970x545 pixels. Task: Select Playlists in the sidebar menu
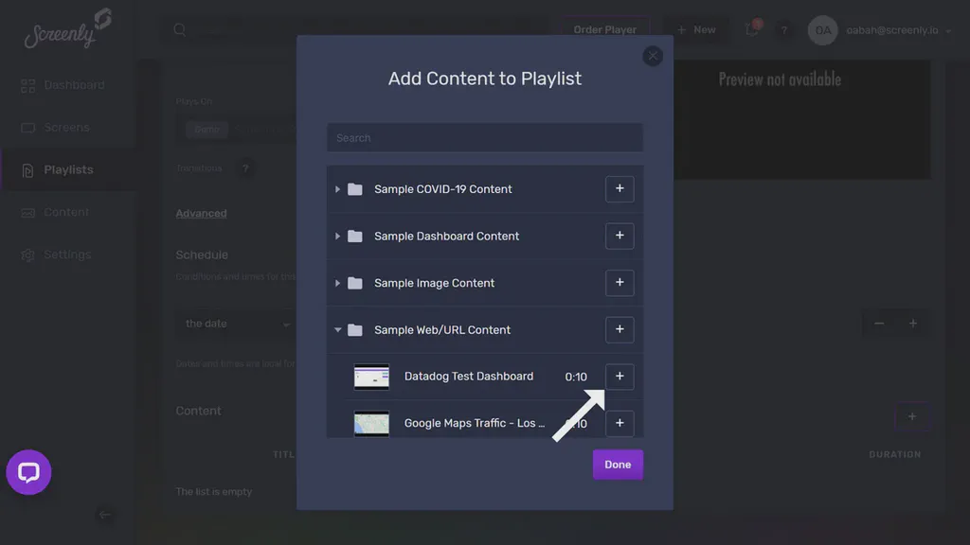coord(68,169)
